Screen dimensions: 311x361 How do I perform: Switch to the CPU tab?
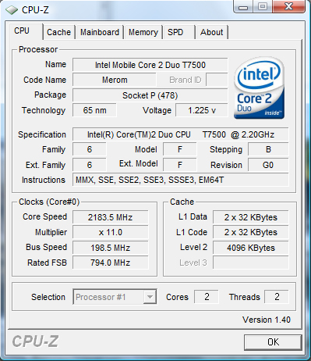coord(25,31)
